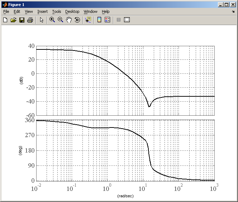Click the 360 tick label on phase axis
This screenshot has width=238, height=202.
pos(30,120)
